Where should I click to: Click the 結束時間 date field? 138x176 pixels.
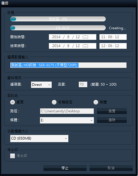coord(73,46)
